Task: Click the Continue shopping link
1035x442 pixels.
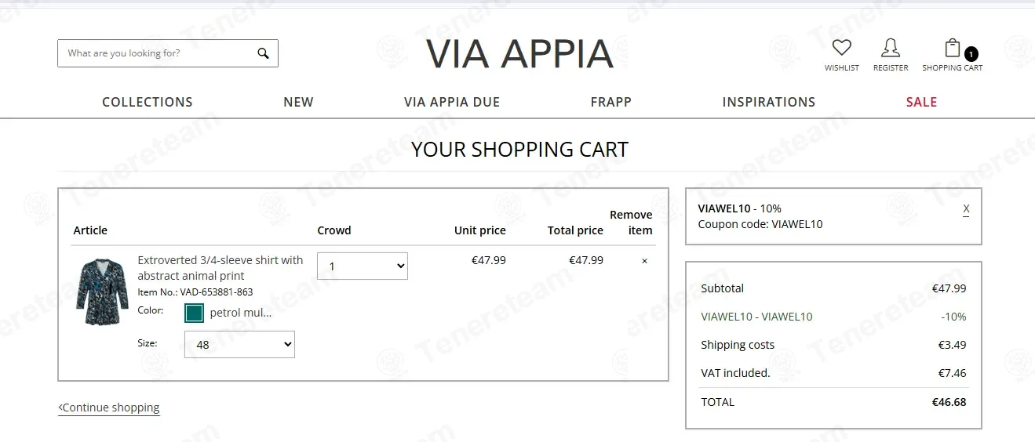Action: click(x=109, y=408)
